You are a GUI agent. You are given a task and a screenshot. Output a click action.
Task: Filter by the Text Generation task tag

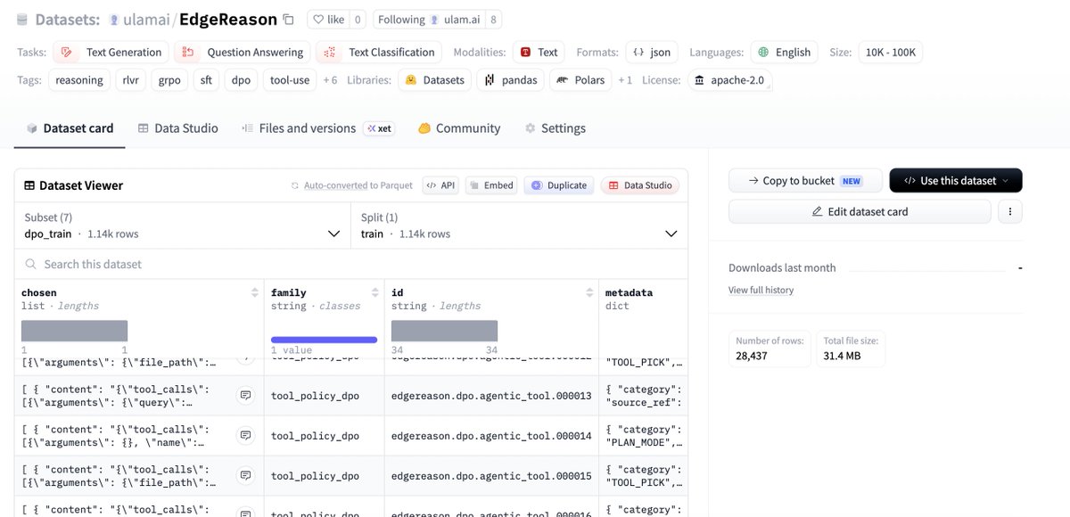pyautogui.click(x=111, y=53)
